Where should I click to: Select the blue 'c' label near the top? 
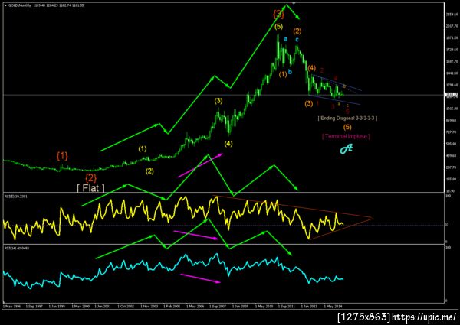click(297, 40)
